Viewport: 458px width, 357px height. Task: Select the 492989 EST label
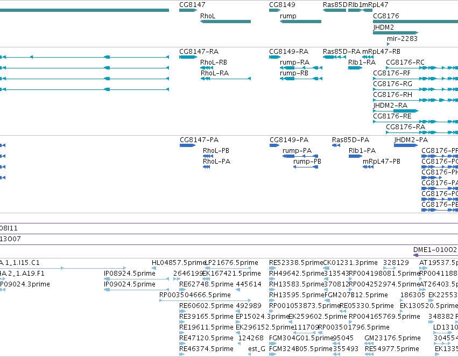click(249, 306)
